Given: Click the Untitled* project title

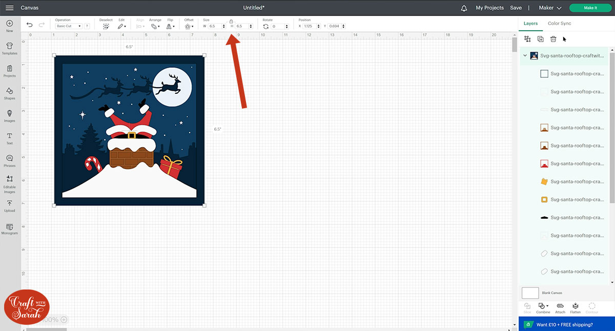Looking at the screenshot, I should [x=254, y=8].
